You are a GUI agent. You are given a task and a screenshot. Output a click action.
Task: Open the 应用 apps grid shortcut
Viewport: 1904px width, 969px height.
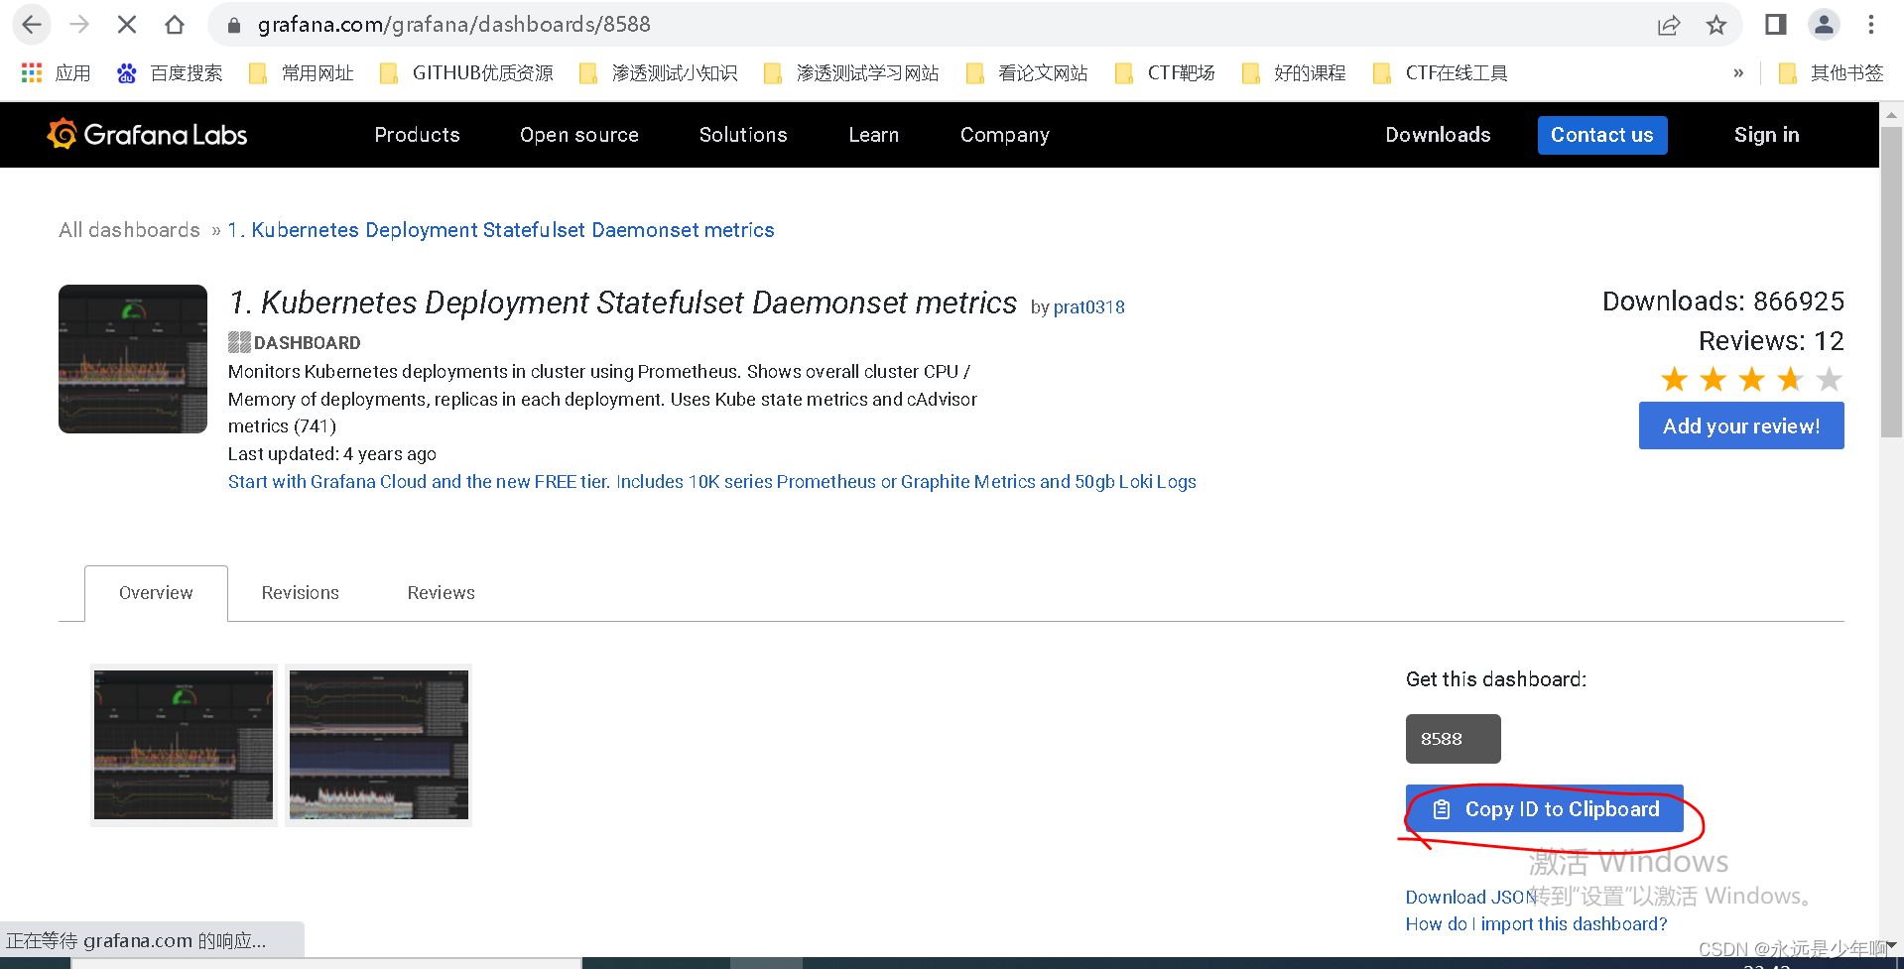[56, 72]
